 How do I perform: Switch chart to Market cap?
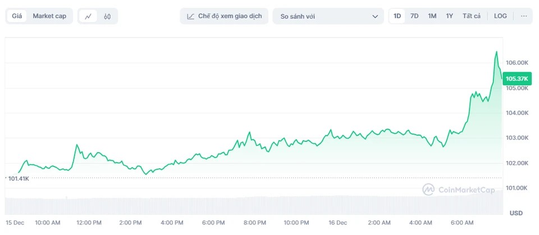(x=49, y=16)
